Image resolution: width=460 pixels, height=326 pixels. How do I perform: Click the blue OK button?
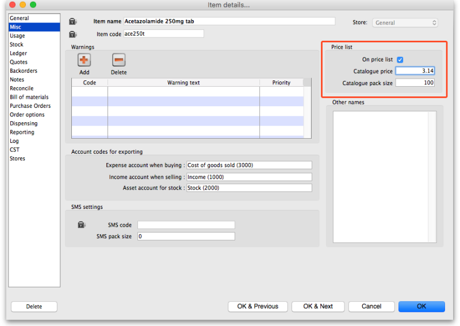click(x=421, y=306)
